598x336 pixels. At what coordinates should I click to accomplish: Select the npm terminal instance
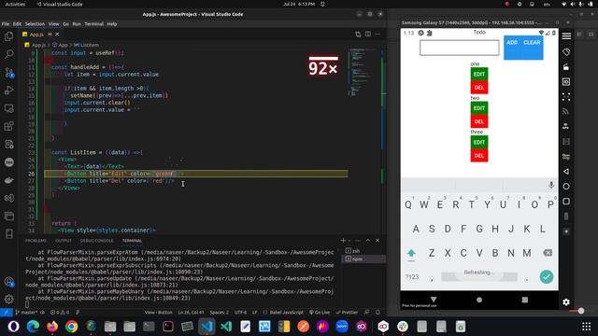point(363,259)
